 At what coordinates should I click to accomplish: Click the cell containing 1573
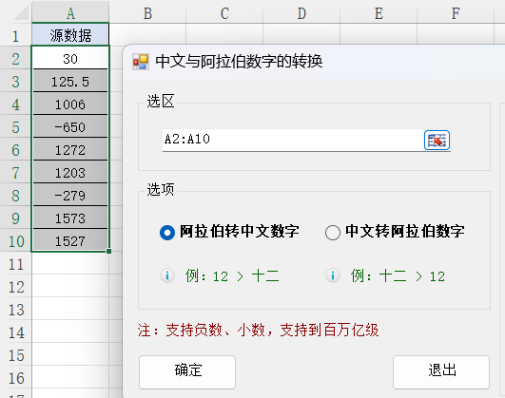[x=70, y=218]
